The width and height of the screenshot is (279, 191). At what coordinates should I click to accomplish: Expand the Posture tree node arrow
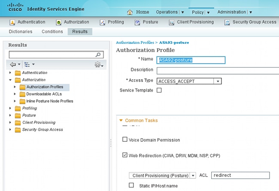point(10,115)
